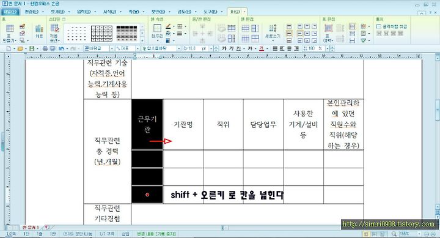
Task: Toggle the 글자처럼 취급 checkbox
Action: pyautogui.click(x=379, y=27)
